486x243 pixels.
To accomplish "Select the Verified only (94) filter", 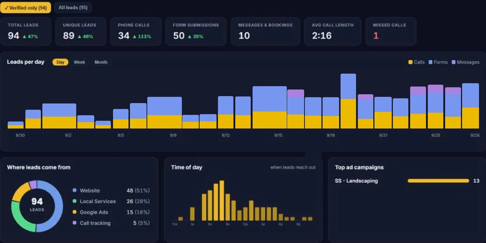I will pyautogui.click(x=25, y=7).
